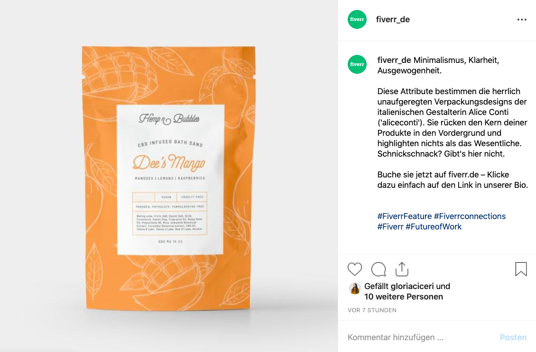The height and width of the screenshot is (352, 536).
Task: Open comments via speech bubble icon
Action: [x=379, y=269]
